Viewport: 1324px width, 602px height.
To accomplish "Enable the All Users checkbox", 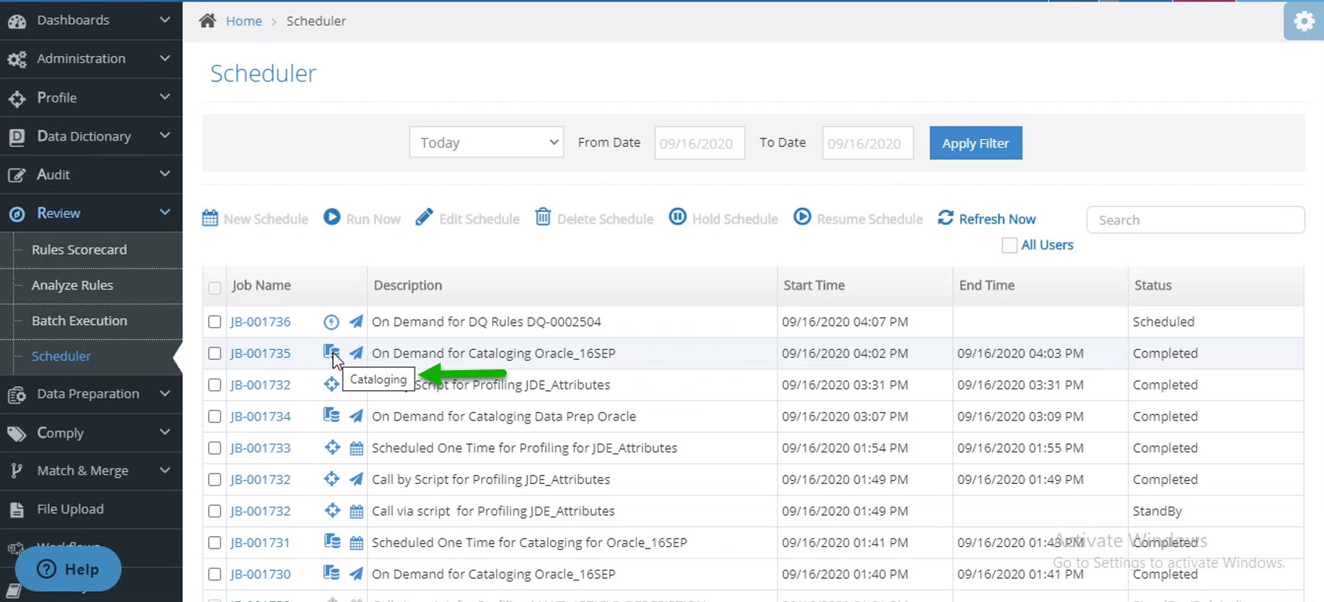I will [x=1010, y=245].
